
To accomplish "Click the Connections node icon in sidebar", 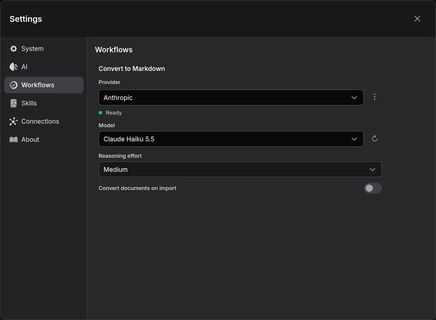I will pos(13,121).
